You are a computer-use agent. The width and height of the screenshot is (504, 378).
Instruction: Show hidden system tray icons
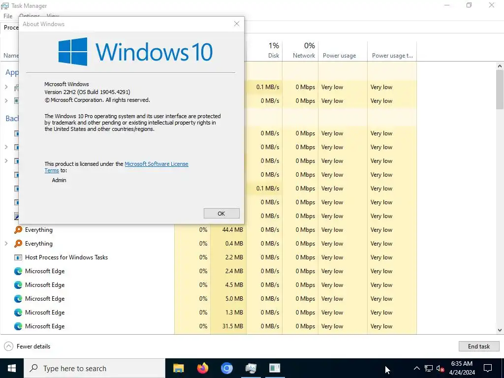coord(416,368)
